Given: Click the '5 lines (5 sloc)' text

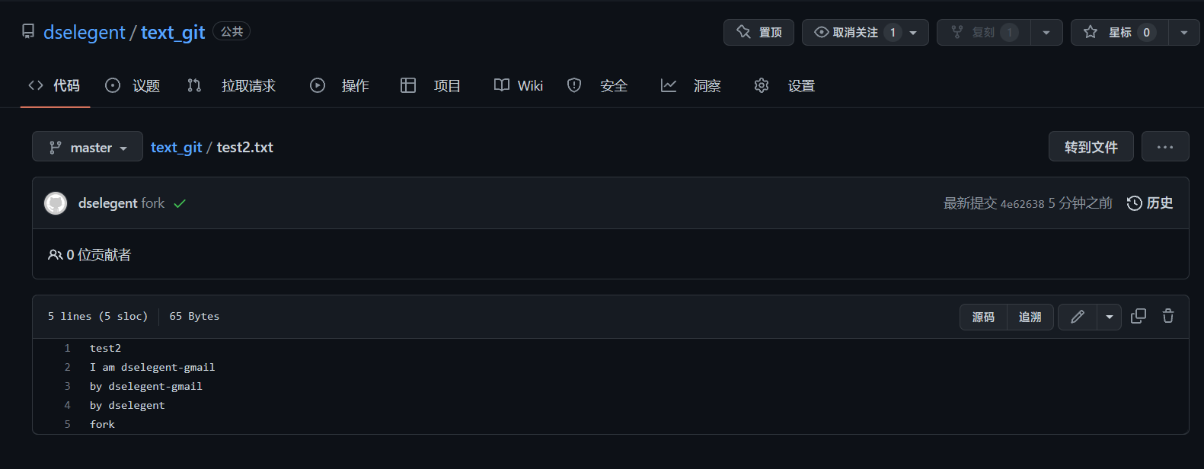Looking at the screenshot, I should click(x=97, y=316).
